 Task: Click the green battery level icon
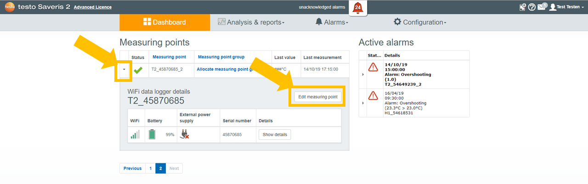point(152,134)
